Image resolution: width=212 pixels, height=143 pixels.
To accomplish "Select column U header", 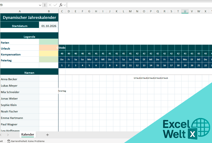I will [185, 11].
